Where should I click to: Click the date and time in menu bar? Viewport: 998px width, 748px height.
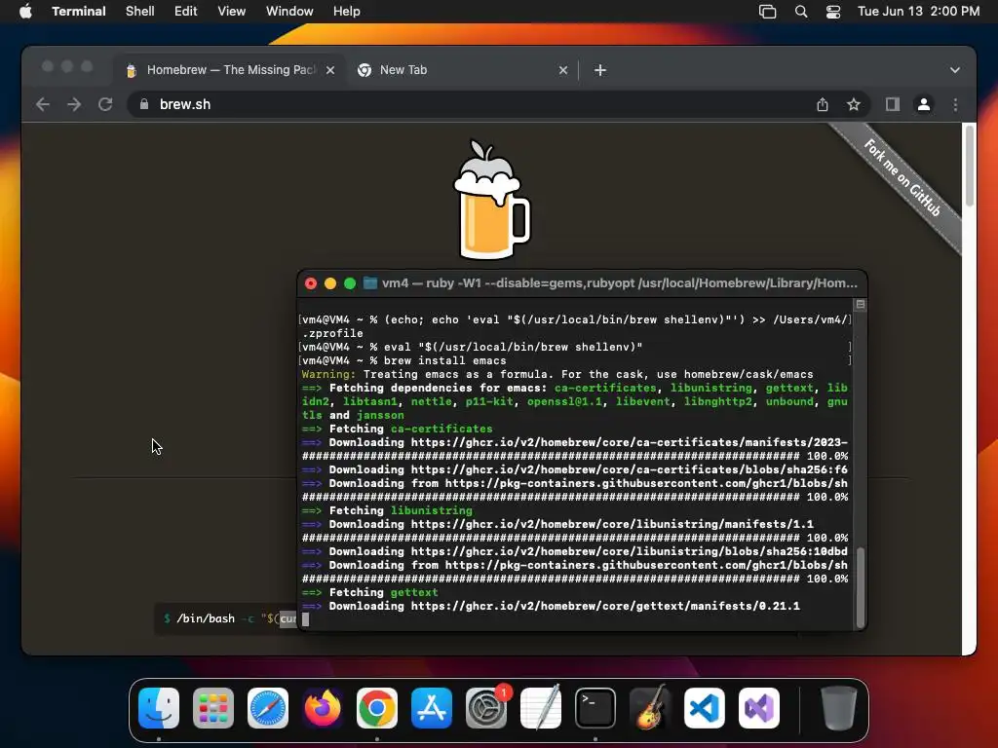(918, 12)
